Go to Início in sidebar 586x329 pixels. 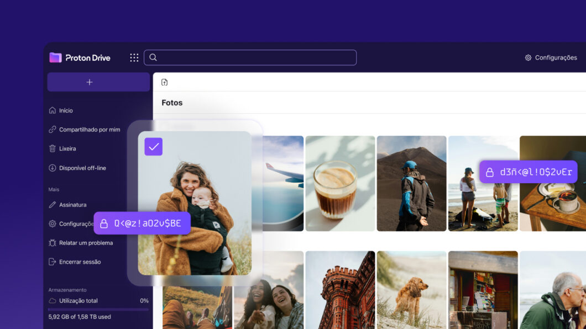pos(66,110)
